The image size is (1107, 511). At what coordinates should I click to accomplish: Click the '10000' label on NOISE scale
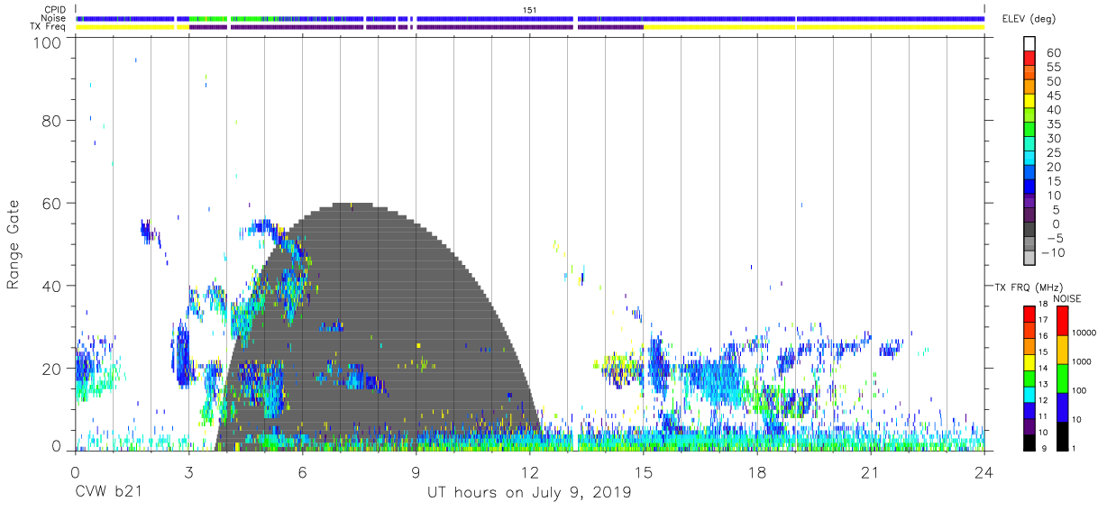[1083, 333]
